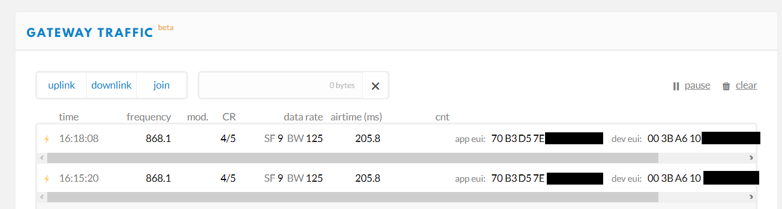Expand the 16:18:08 traffic entry

(x=396, y=138)
